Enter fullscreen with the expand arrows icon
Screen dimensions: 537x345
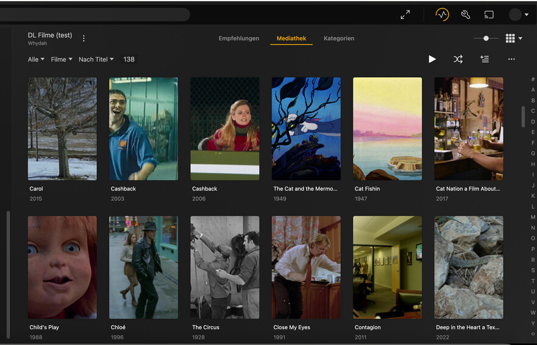pyautogui.click(x=405, y=15)
